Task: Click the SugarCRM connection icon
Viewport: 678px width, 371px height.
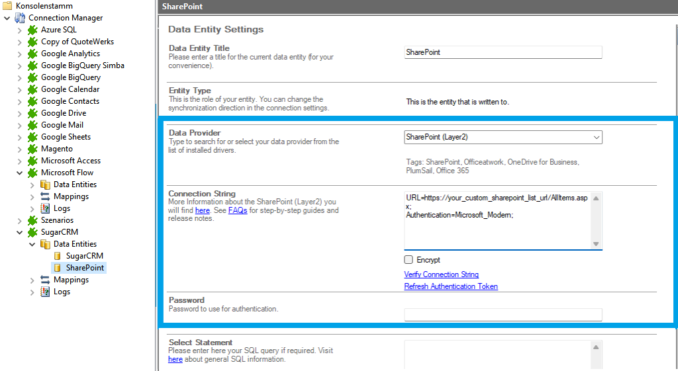Action: tap(32, 232)
